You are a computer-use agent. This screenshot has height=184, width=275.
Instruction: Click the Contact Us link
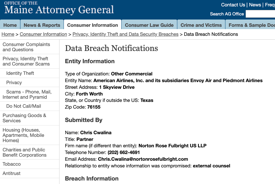pyautogui.click(x=233, y=5)
